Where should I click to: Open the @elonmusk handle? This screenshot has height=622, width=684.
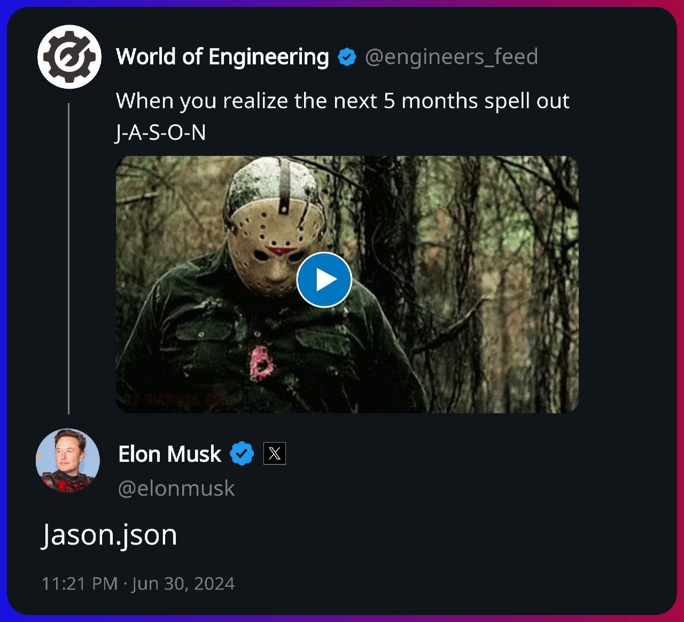176,489
